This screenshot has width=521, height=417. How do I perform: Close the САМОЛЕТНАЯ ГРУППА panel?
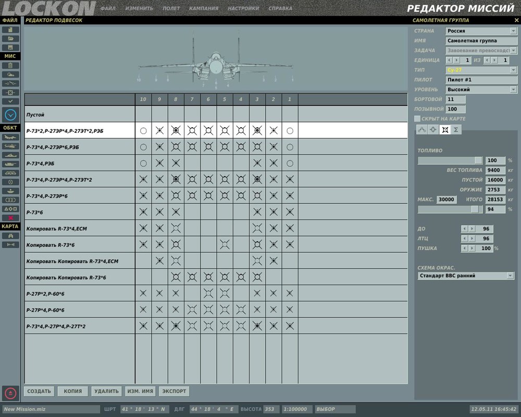point(516,20)
